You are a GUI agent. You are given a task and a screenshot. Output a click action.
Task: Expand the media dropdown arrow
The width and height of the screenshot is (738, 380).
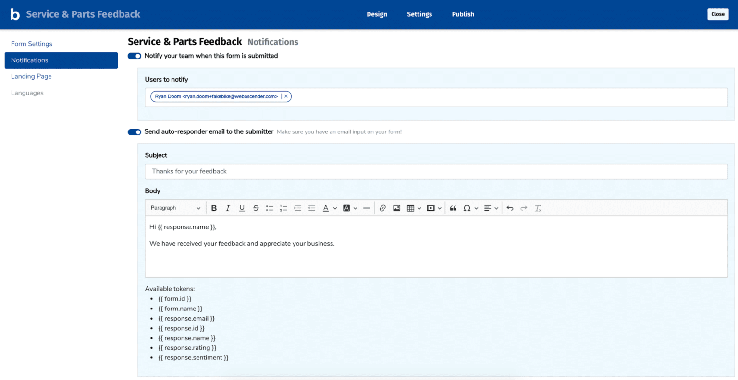point(440,208)
